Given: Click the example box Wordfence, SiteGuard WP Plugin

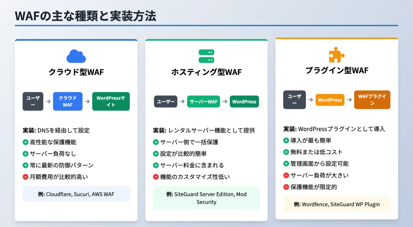Looking at the screenshot, I should tap(337, 204).
